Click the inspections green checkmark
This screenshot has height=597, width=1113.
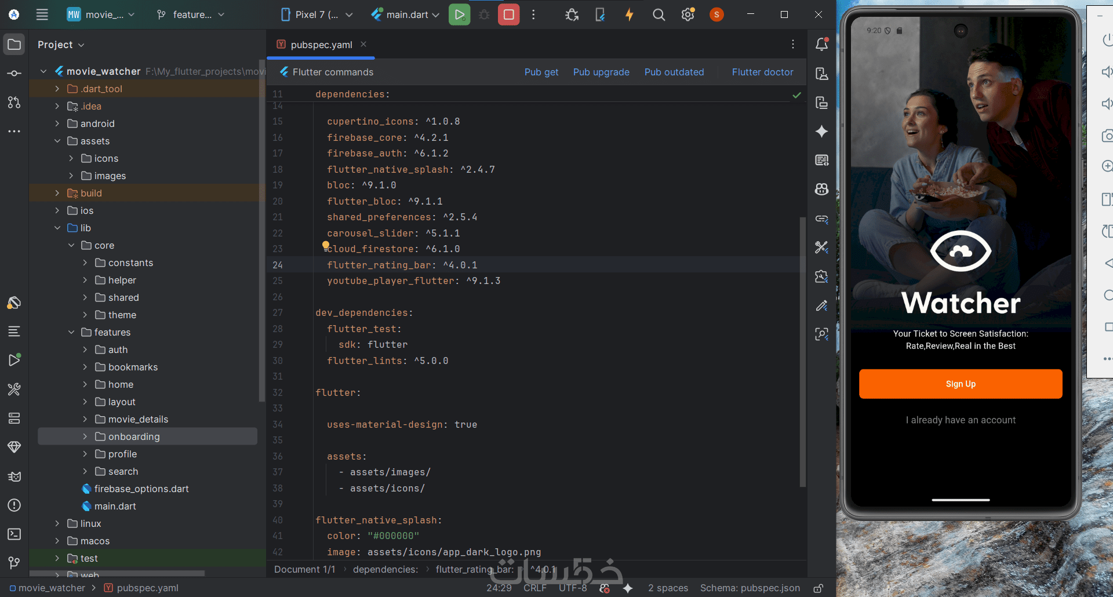coord(796,95)
